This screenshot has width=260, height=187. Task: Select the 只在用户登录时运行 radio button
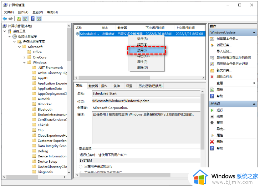[x=81, y=166]
